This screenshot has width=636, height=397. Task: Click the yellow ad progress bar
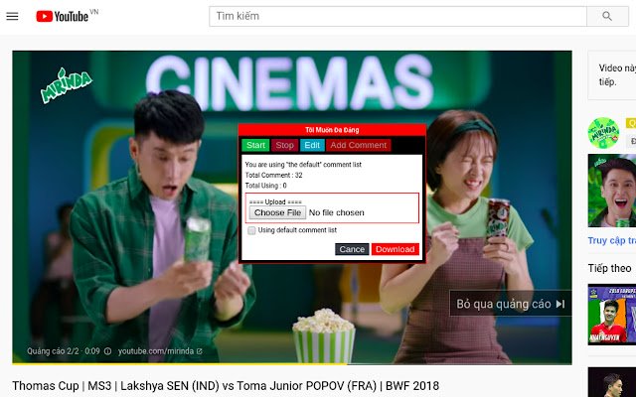179,363
